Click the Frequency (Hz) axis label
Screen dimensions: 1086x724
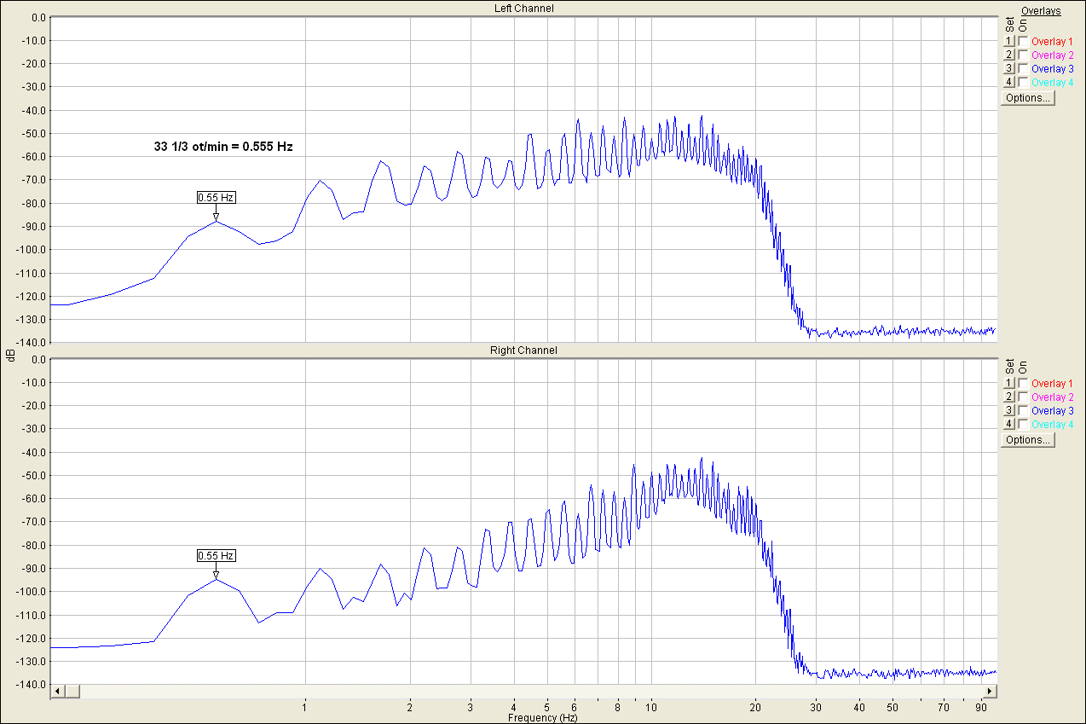pyautogui.click(x=542, y=718)
